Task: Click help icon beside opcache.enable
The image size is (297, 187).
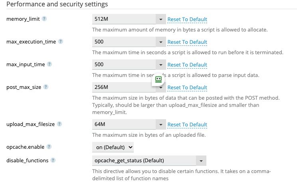Action: [x=49, y=147]
